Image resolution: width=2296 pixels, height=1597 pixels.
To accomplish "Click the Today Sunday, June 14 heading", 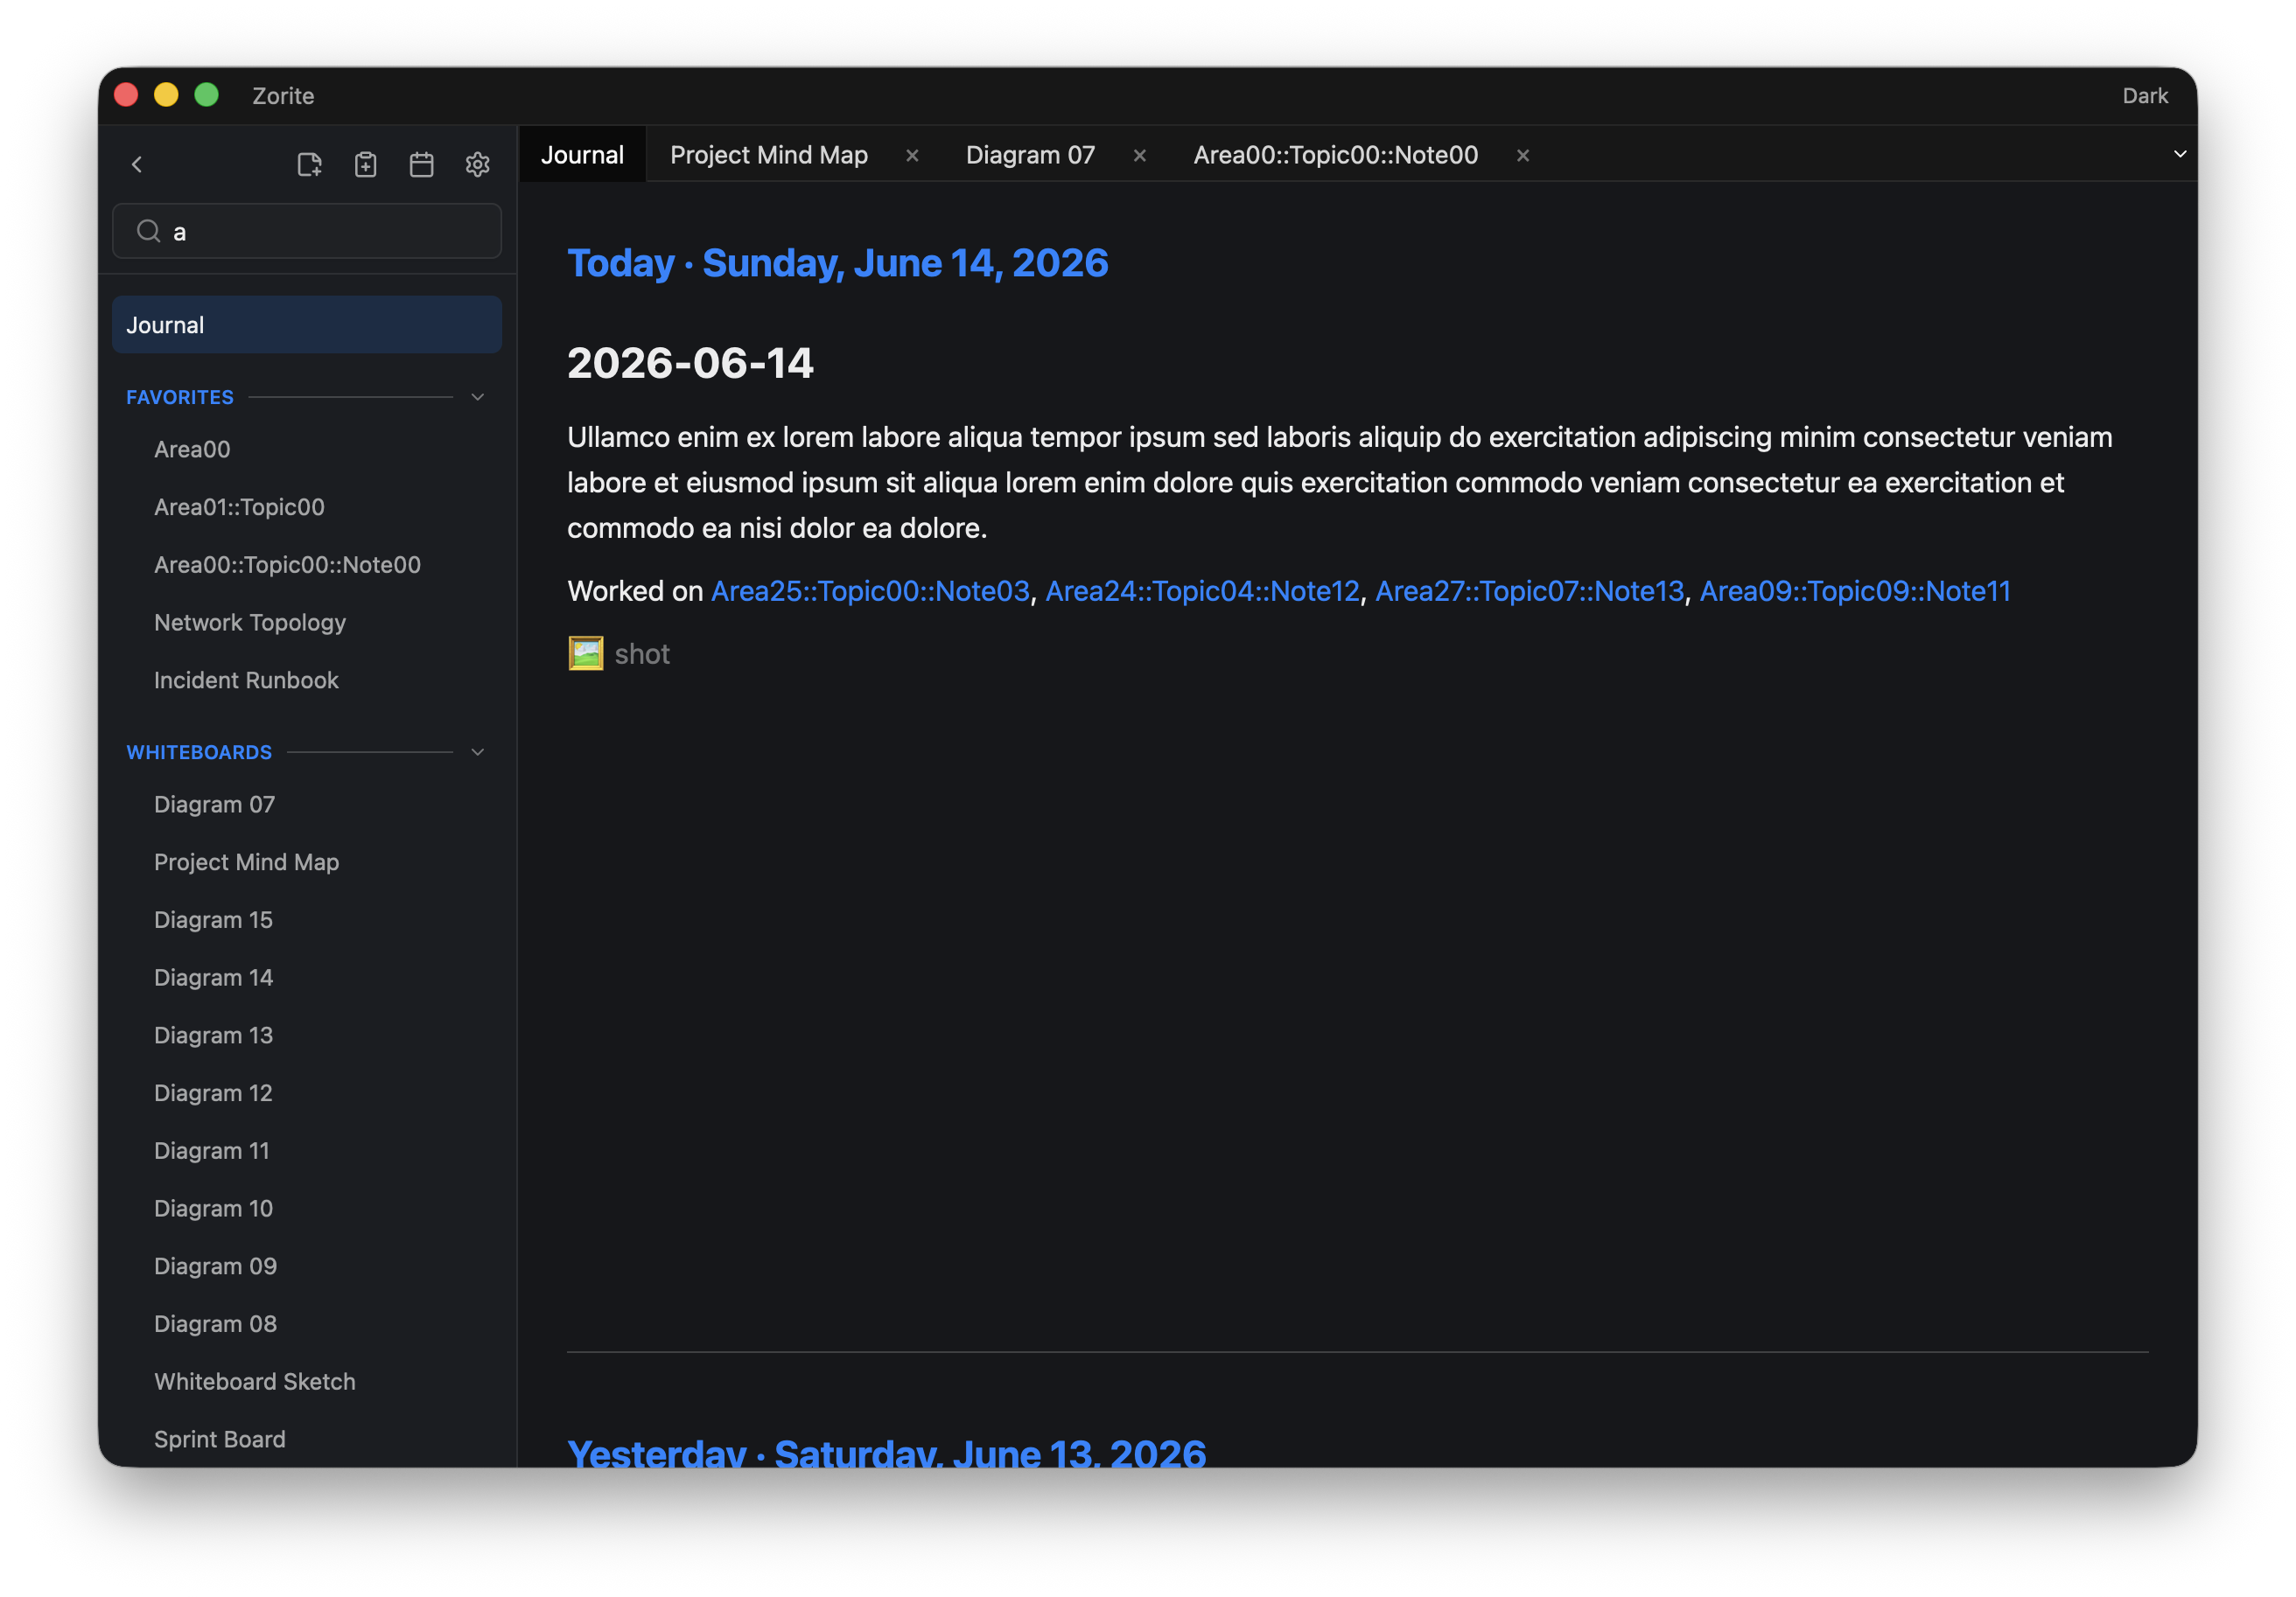I will [837, 263].
